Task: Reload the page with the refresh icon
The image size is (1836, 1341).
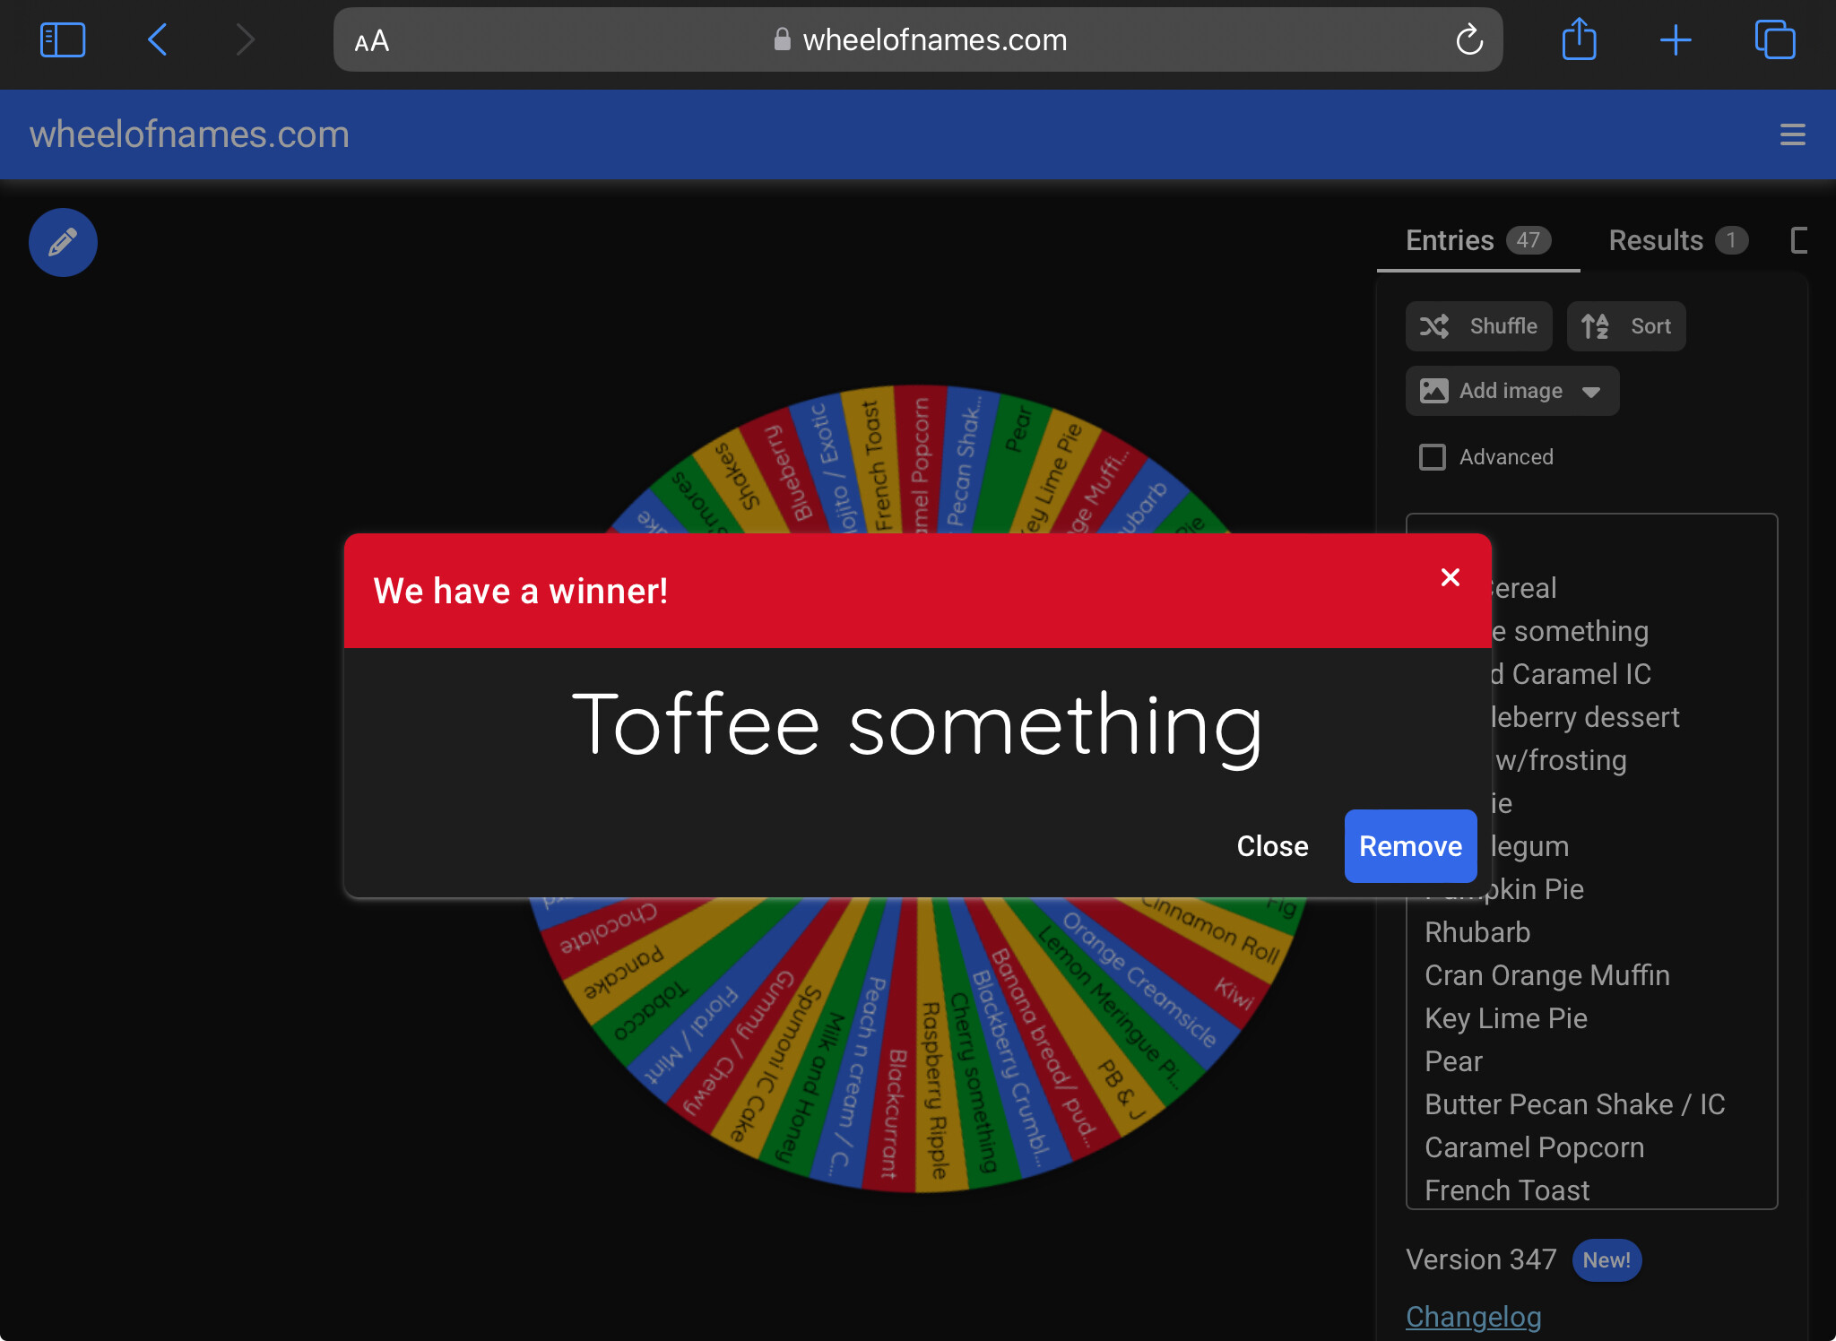Action: click(1469, 39)
